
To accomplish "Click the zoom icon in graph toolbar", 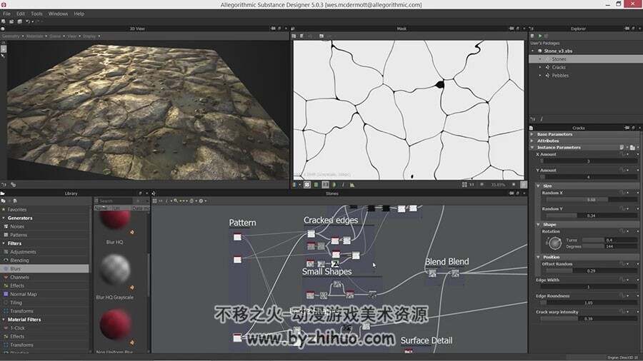I will pyautogui.click(x=176, y=201).
